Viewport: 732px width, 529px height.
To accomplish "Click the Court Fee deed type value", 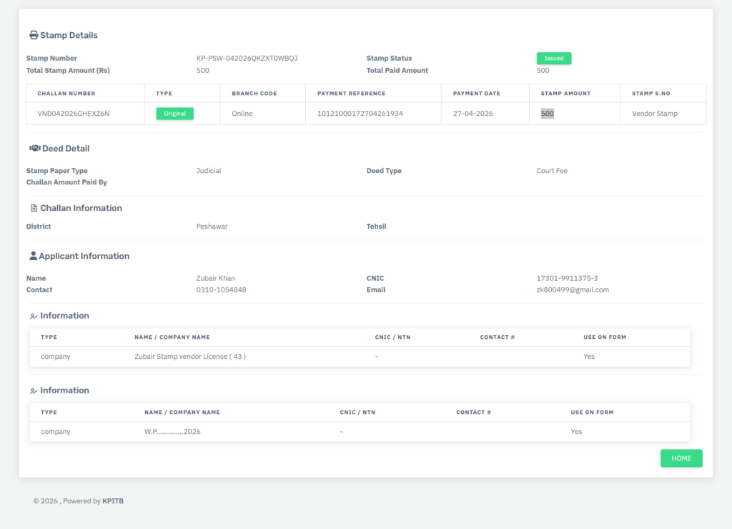I will 552,170.
